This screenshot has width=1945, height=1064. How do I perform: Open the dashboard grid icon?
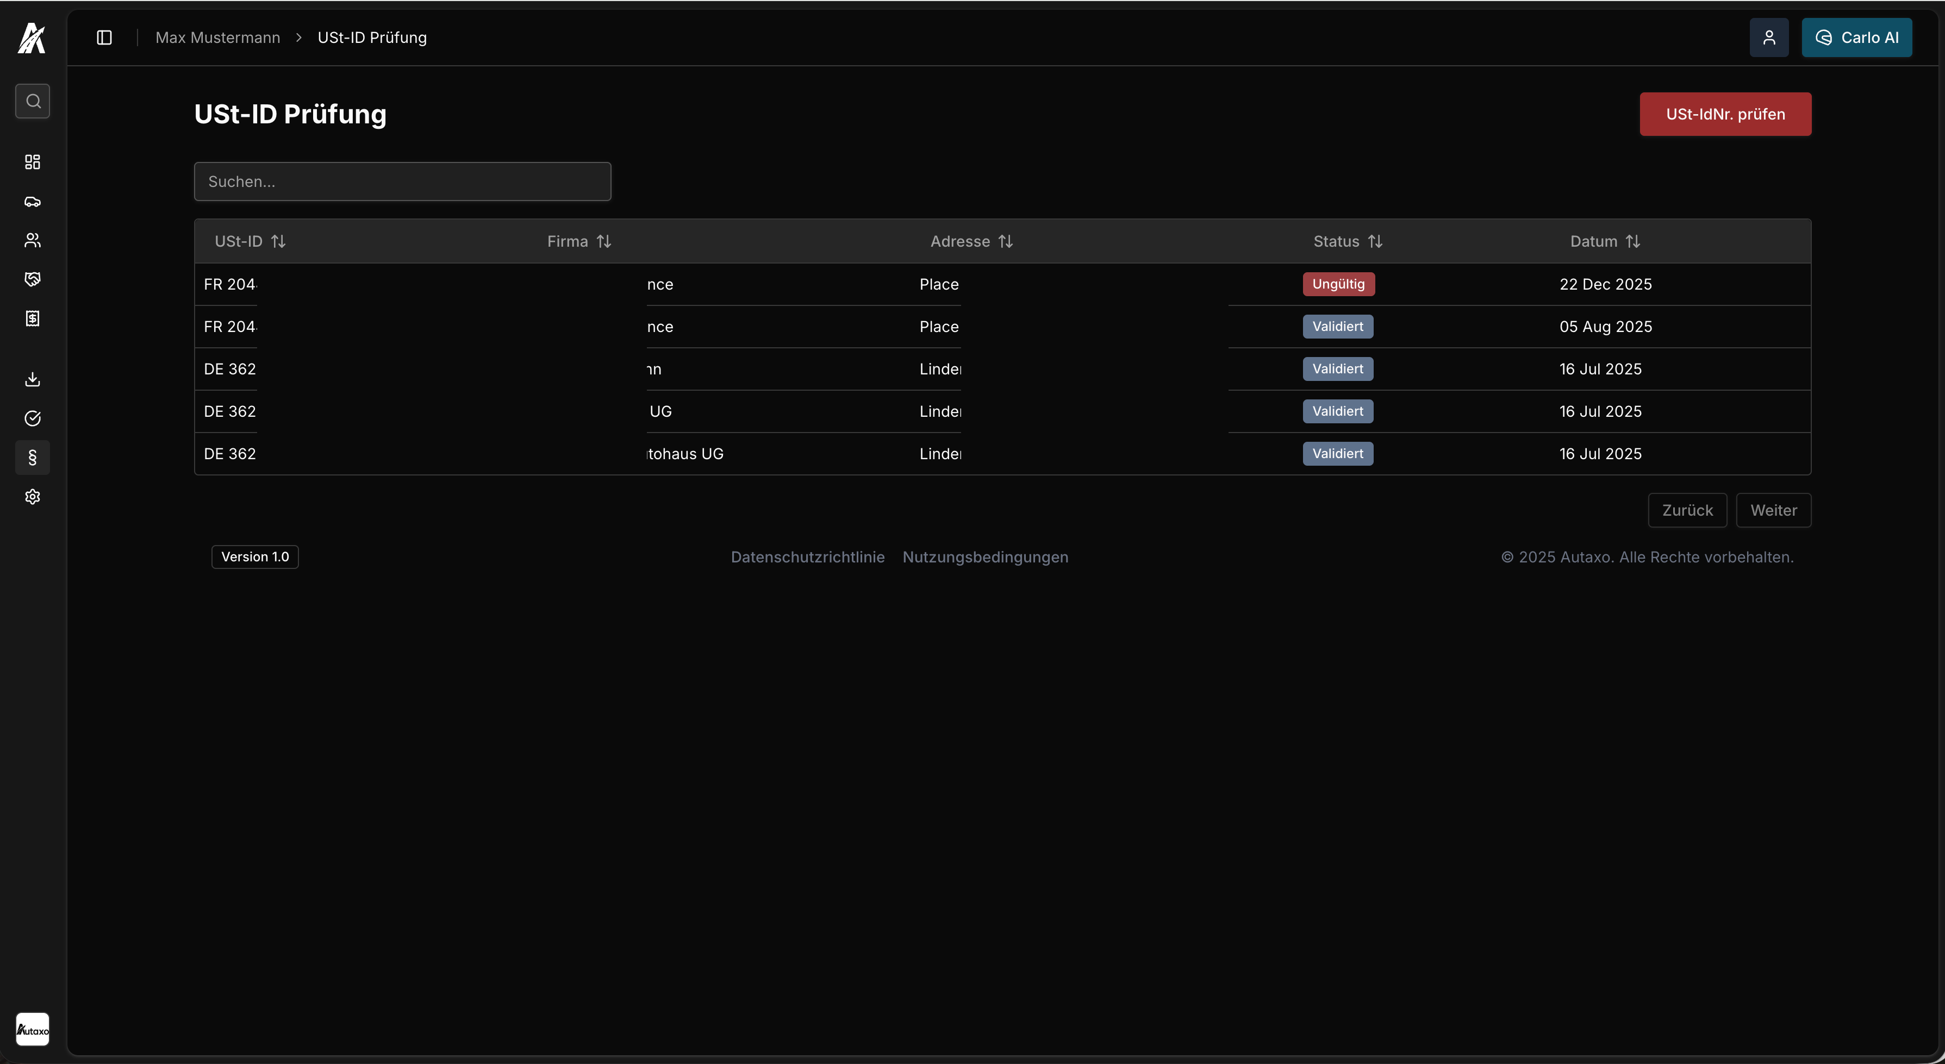(x=33, y=161)
